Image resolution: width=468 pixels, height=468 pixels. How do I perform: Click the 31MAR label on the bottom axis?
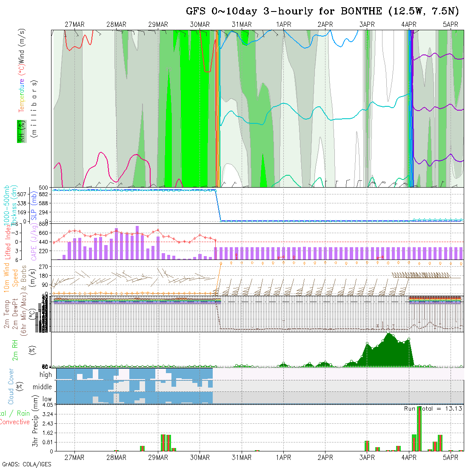[x=241, y=457]
